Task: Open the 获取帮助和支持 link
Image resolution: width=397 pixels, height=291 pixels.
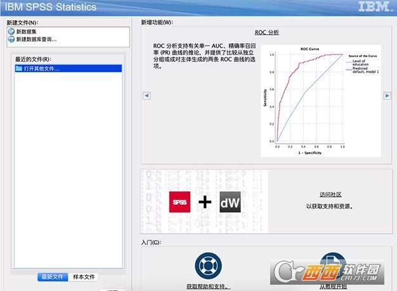Action: pos(209,287)
